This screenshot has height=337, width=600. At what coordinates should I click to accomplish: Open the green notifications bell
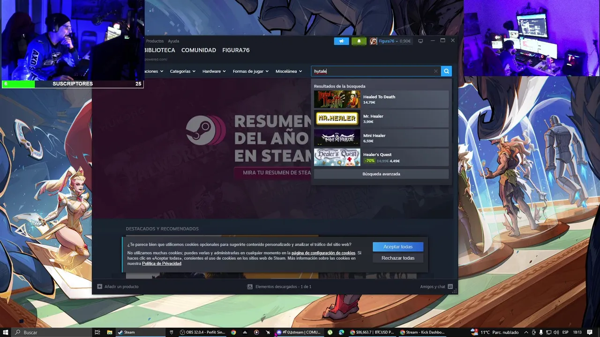pyautogui.click(x=359, y=41)
